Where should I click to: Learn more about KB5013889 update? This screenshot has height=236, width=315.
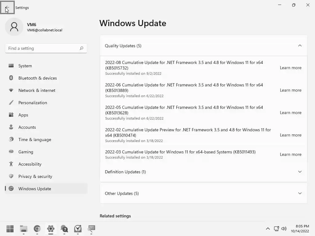point(290,90)
